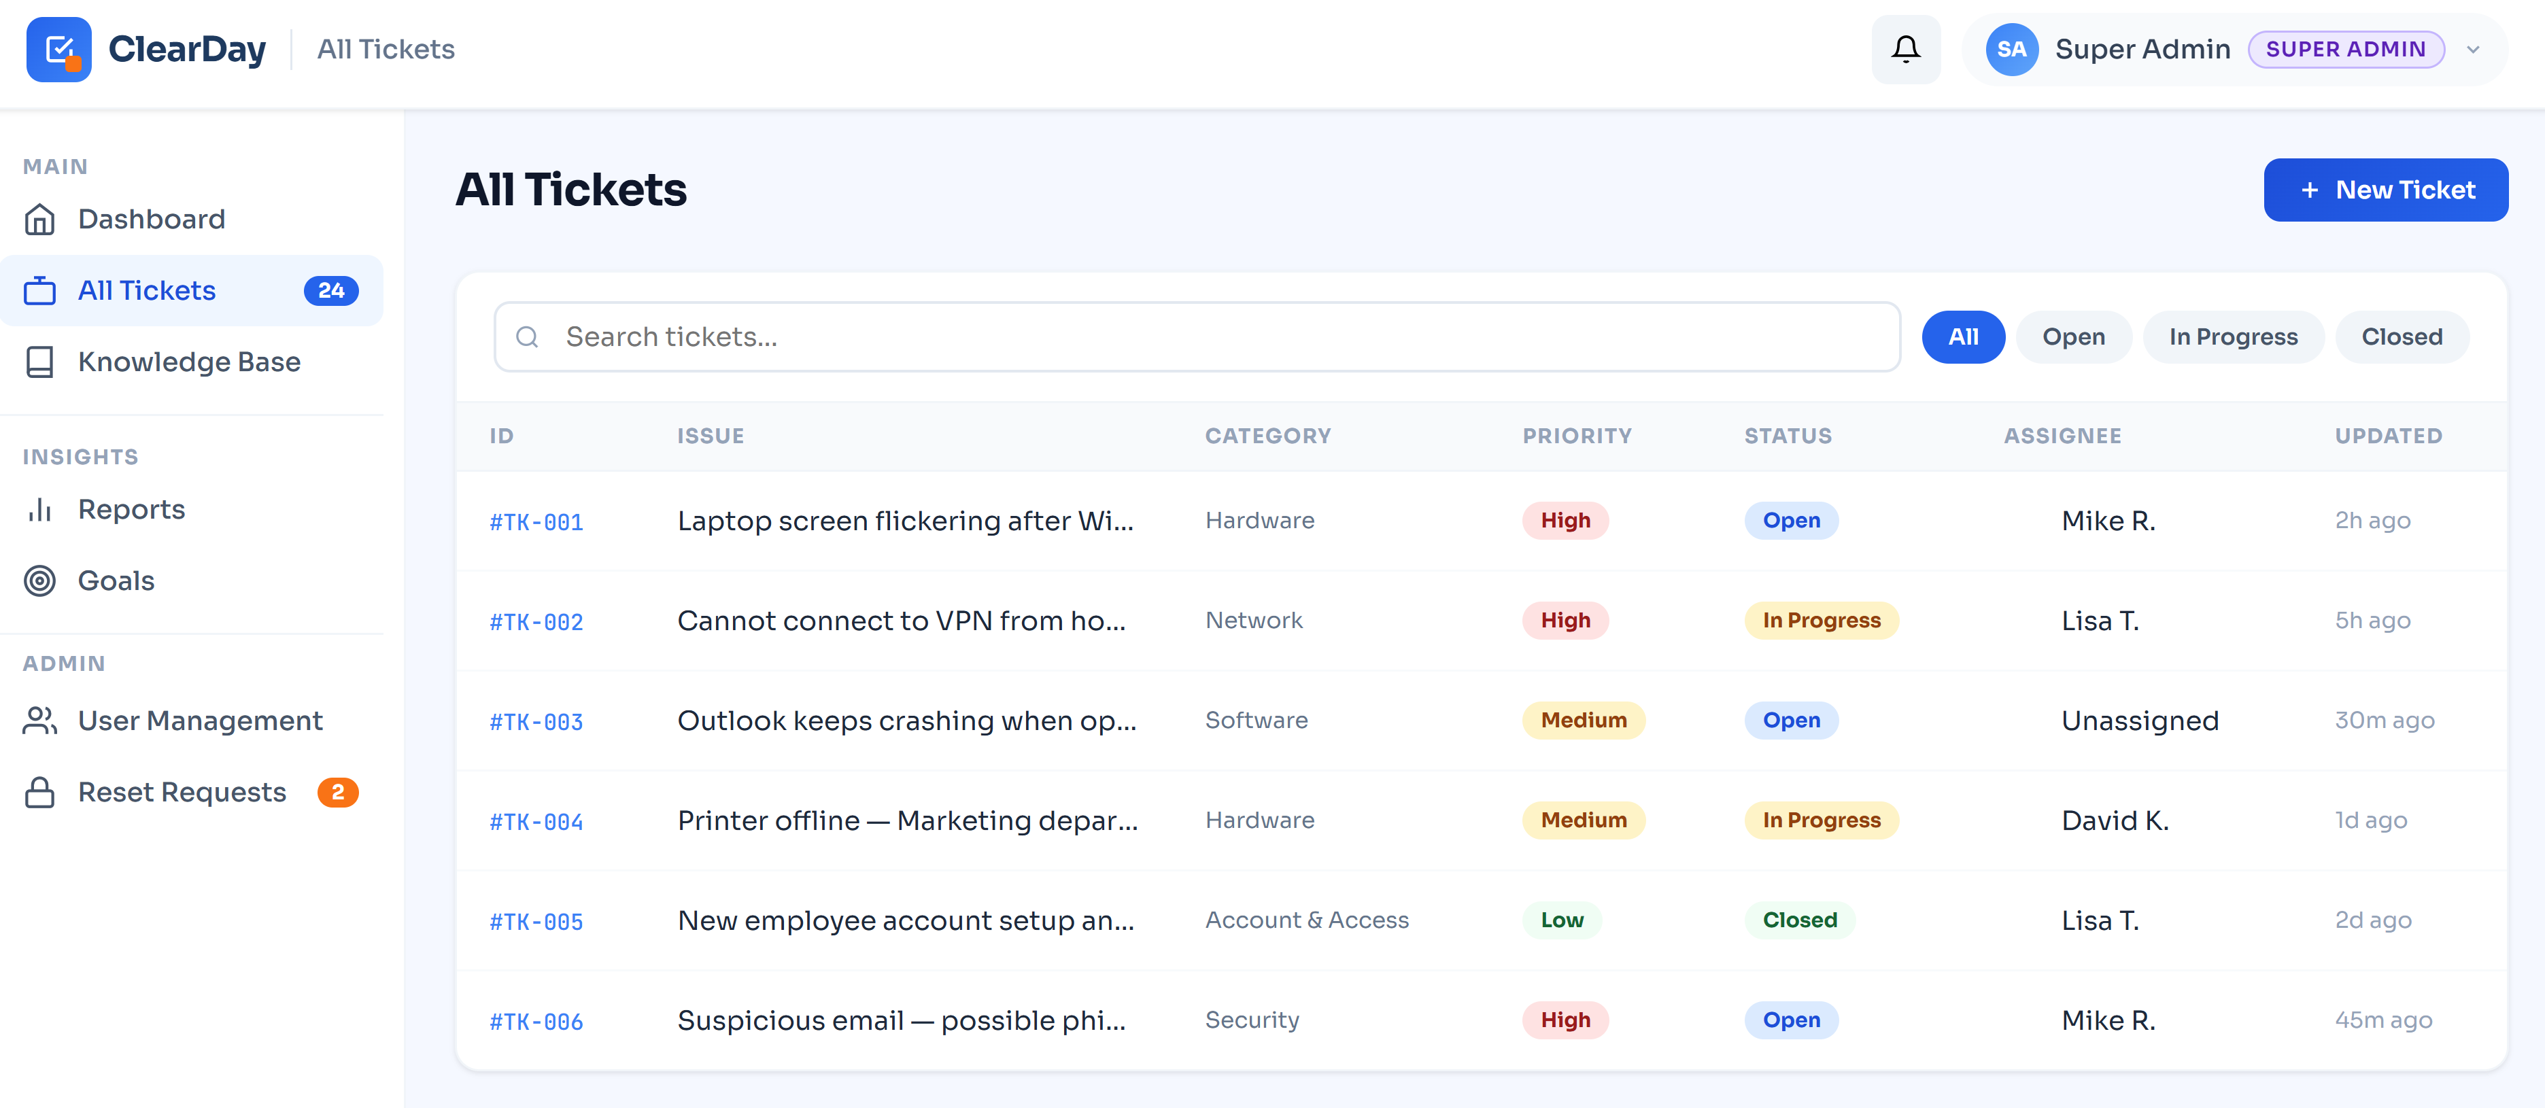Image resolution: width=2545 pixels, height=1108 pixels.
Task: Click the Dashboard home icon
Action: (x=39, y=220)
